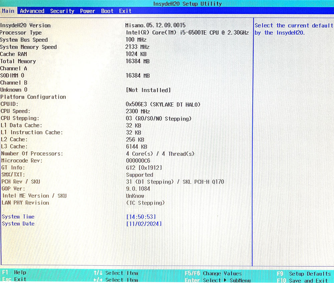Click the Intel ME Version / SKU row
Image resolution: width=334 pixels, height=283 pixels.
point(34,196)
